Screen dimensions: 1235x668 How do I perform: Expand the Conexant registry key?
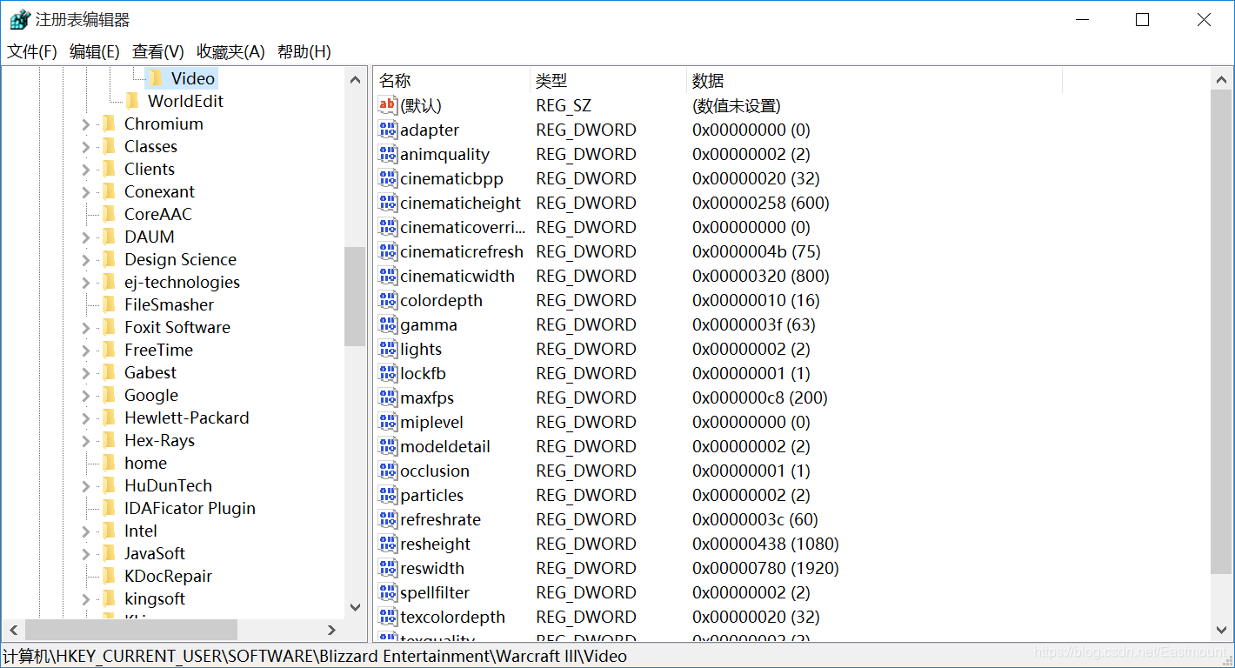pos(86,192)
